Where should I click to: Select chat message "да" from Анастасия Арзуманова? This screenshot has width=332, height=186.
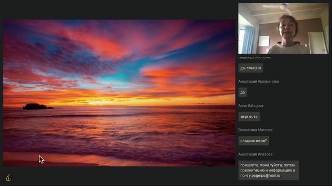pos(243,92)
